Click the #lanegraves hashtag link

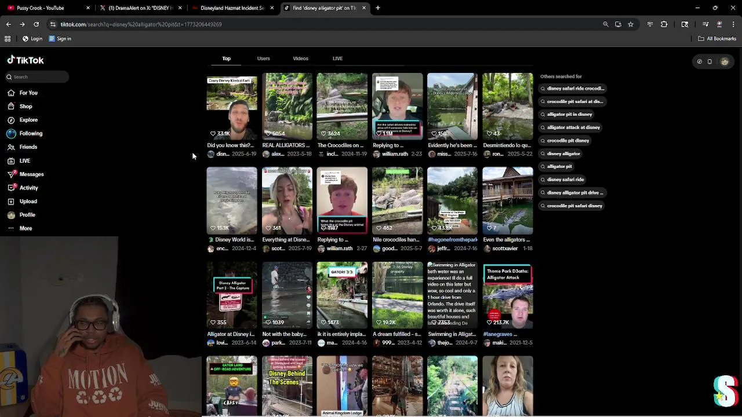[498, 334]
